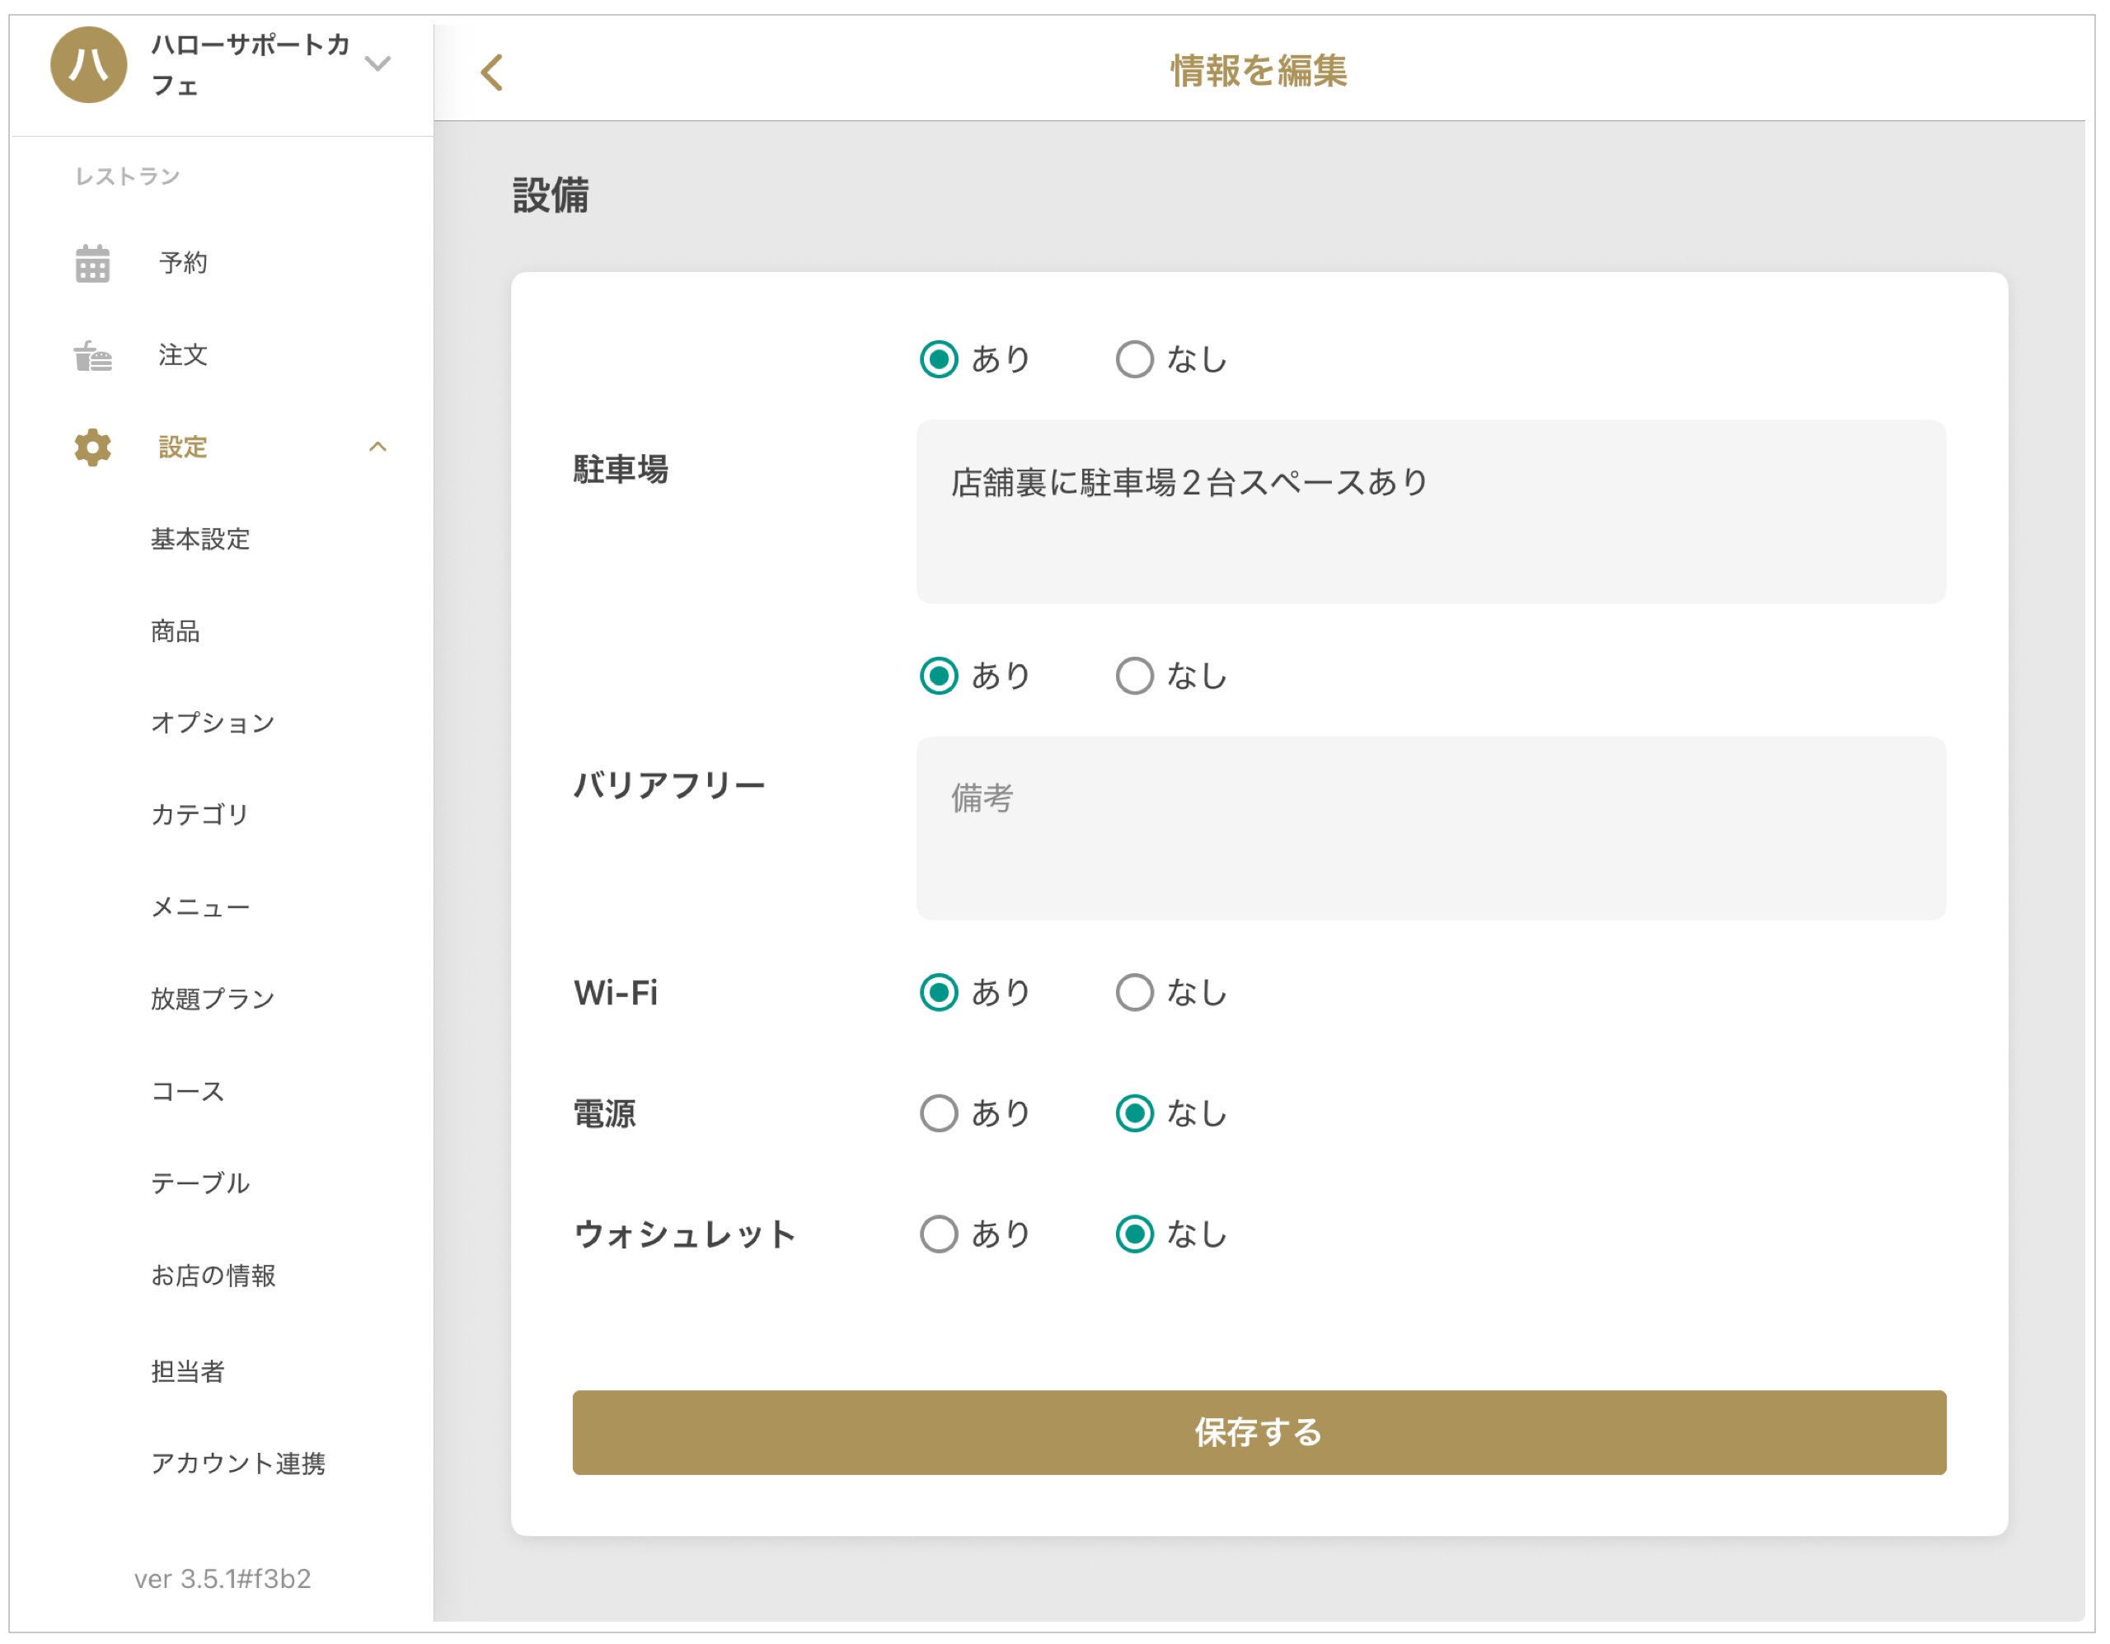Click the calendar icon for reservations
Image resolution: width=2110 pixels, height=1644 pixels.
[x=93, y=263]
